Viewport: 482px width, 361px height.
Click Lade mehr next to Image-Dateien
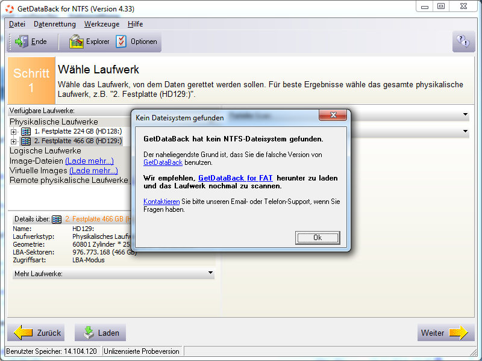89,161
